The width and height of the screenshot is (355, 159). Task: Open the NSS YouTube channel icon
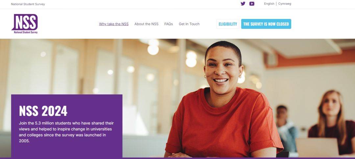click(x=252, y=4)
